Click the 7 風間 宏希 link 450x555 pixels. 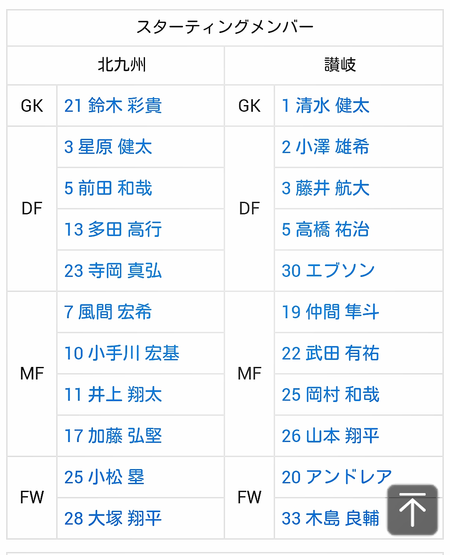[108, 312]
